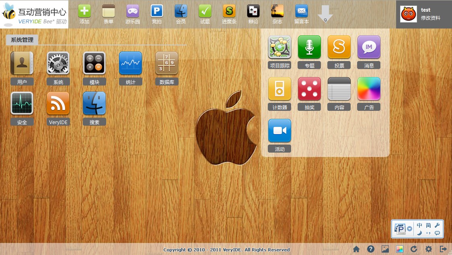Click the test user avatar
Screen dimensions: 452x255
point(409,14)
